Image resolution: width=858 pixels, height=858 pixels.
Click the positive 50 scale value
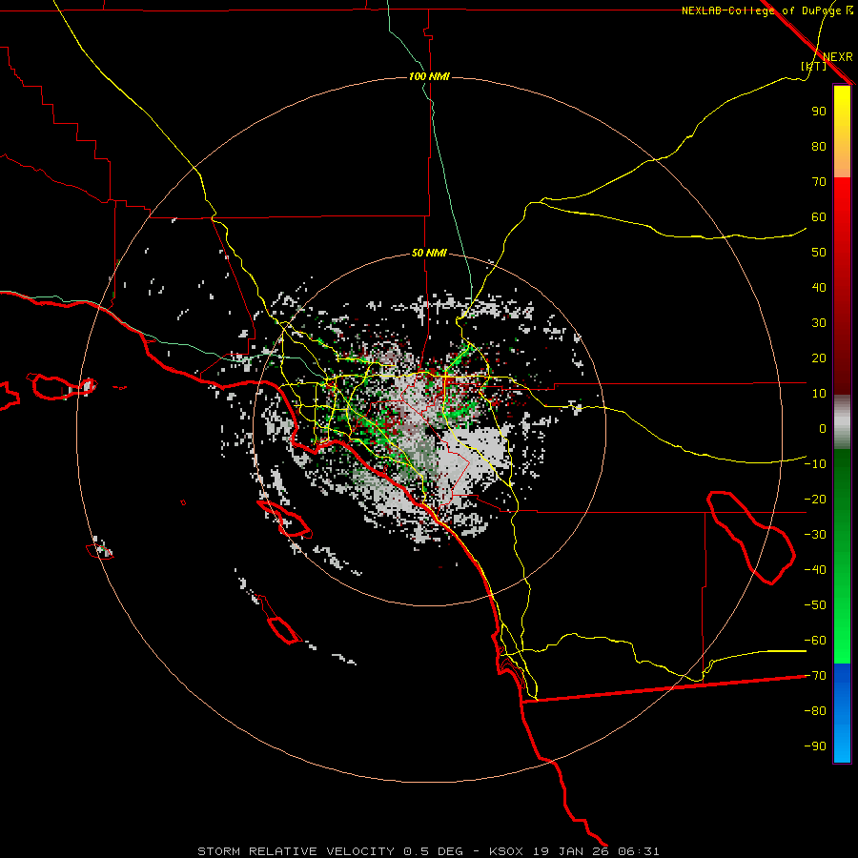tap(819, 253)
